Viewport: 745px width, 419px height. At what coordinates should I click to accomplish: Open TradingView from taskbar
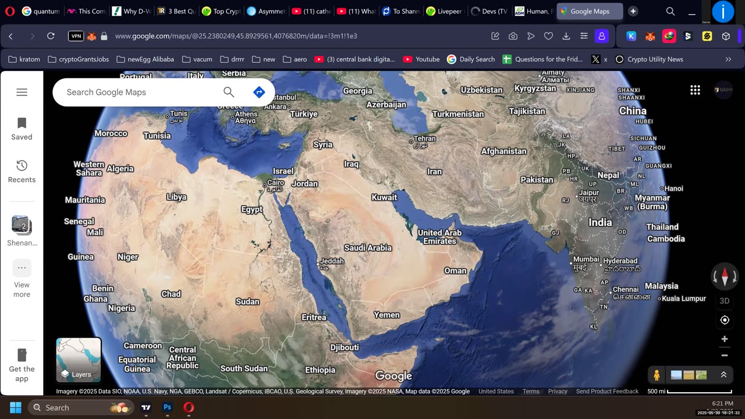pos(146,407)
